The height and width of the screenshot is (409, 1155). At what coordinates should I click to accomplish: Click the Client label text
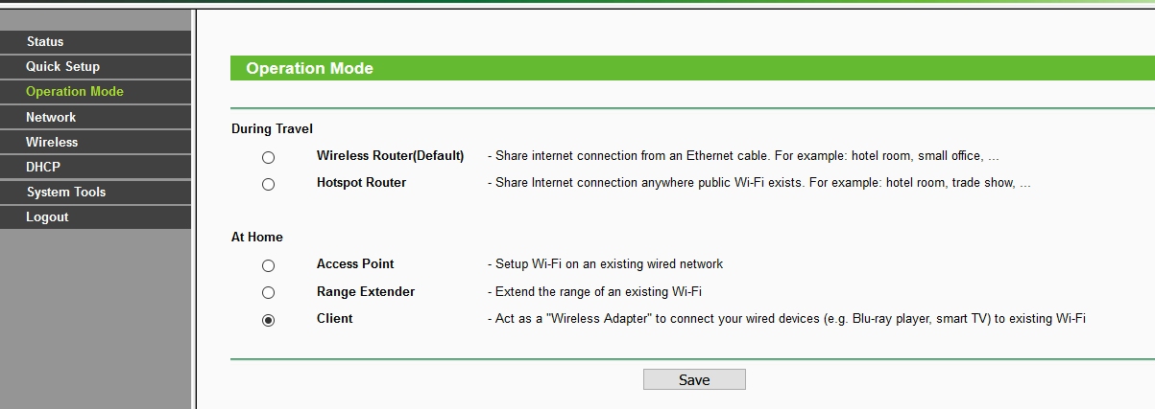coord(334,318)
